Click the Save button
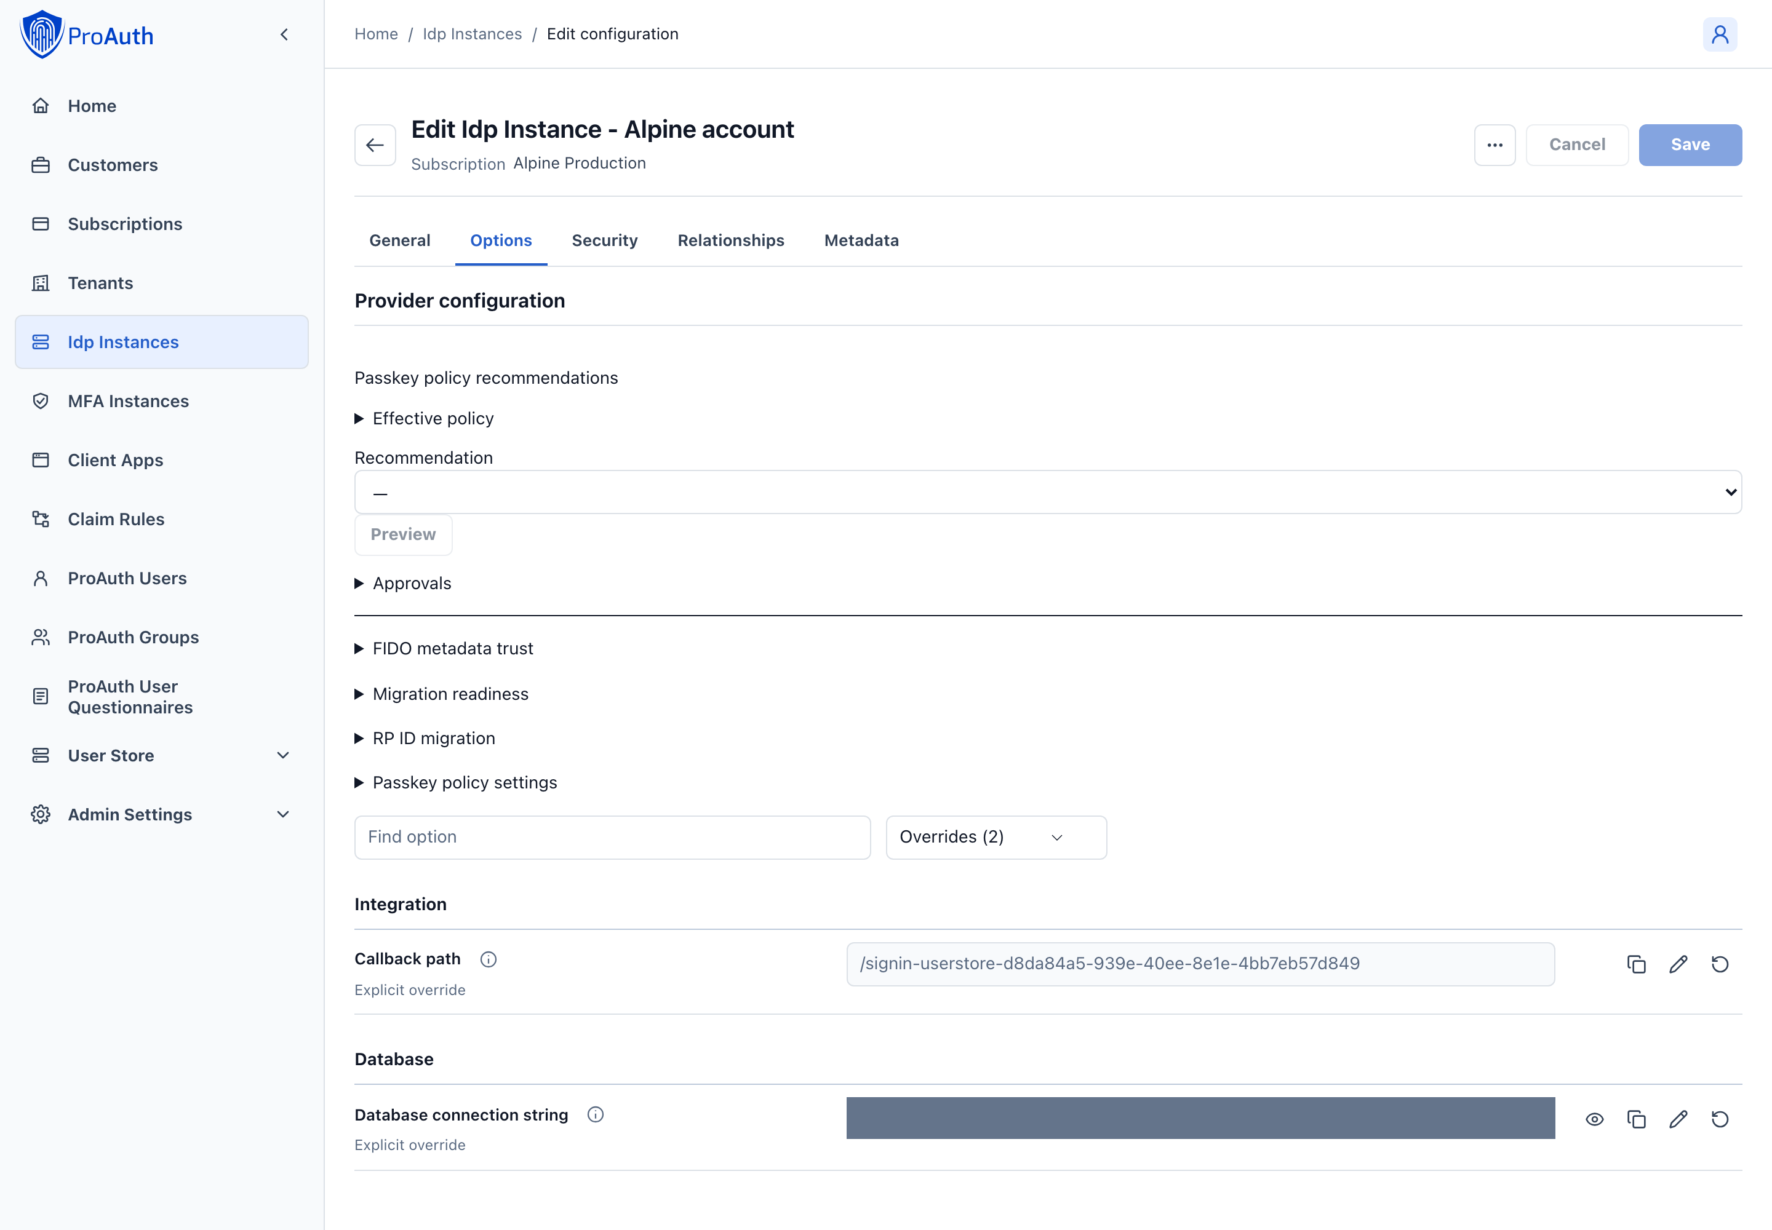This screenshot has width=1772, height=1230. pos(1690,145)
